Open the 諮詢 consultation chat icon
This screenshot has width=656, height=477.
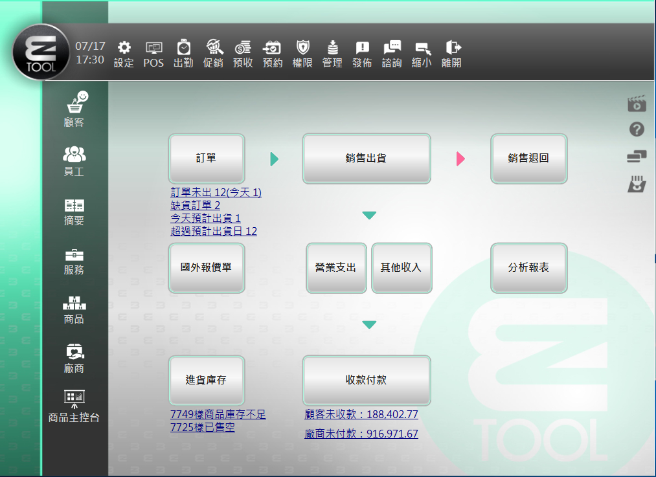point(392,54)
